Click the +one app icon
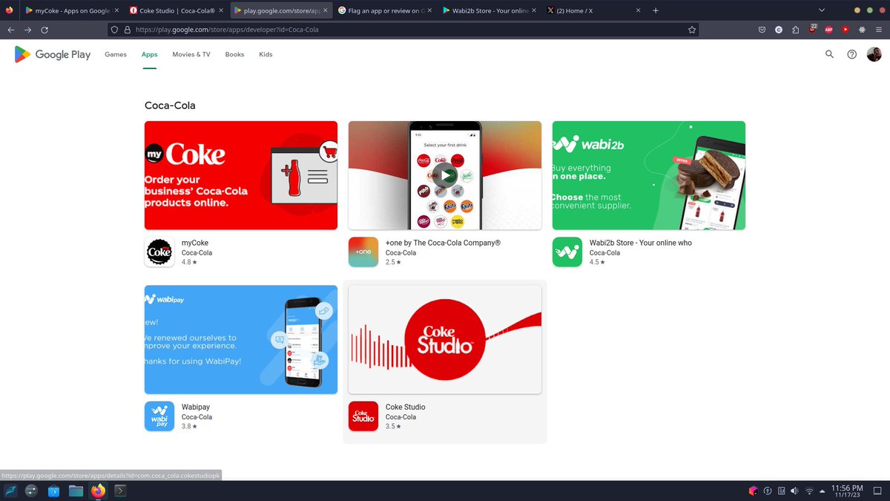The height and width of the screenshot is (501, 890). point(363,252)
